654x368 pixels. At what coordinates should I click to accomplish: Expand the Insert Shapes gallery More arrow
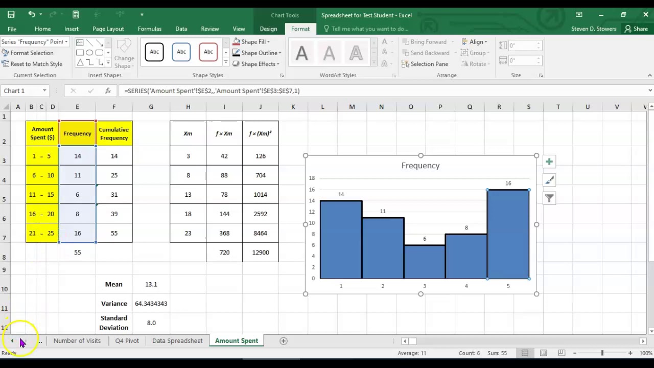pos(108,63)
